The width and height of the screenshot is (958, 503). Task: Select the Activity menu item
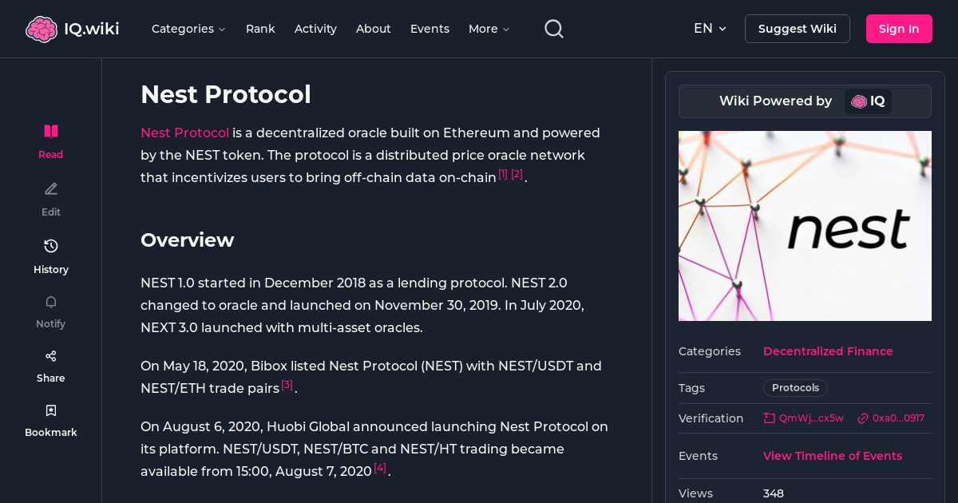(315, 29)
